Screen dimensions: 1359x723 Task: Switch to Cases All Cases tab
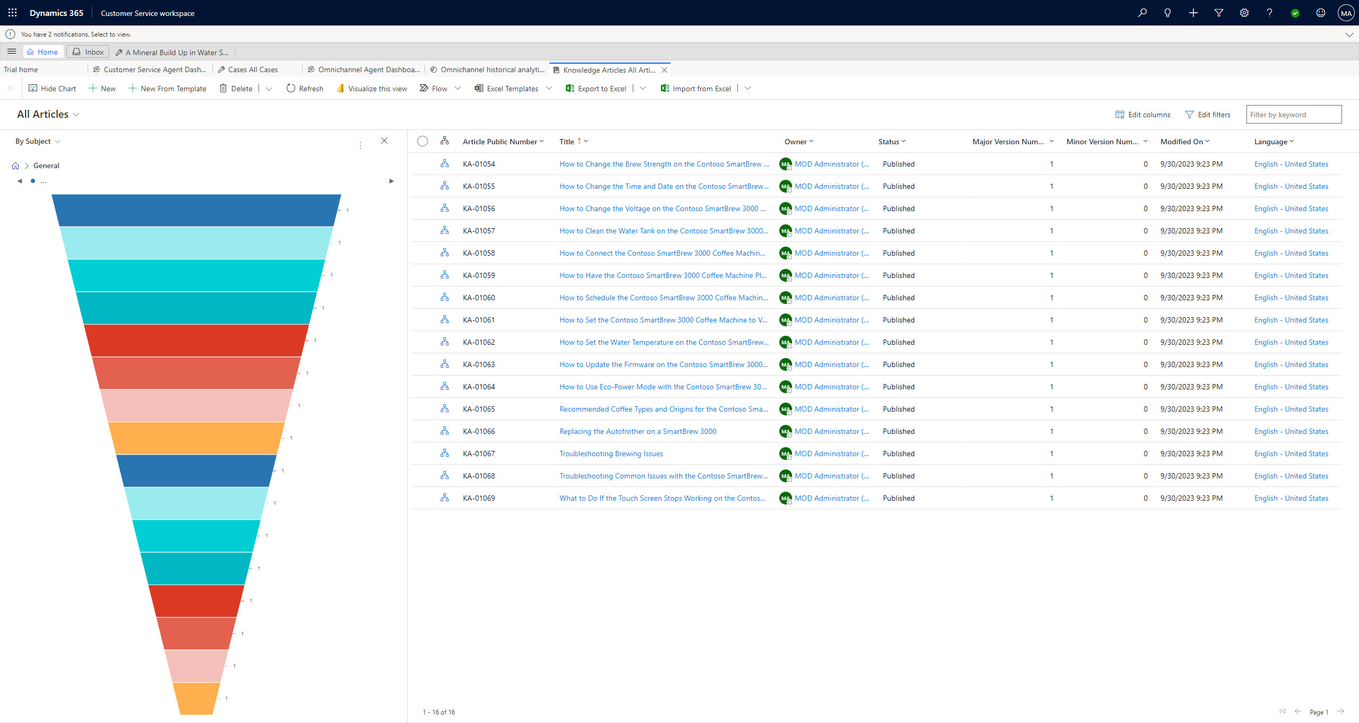pos(248,69)
